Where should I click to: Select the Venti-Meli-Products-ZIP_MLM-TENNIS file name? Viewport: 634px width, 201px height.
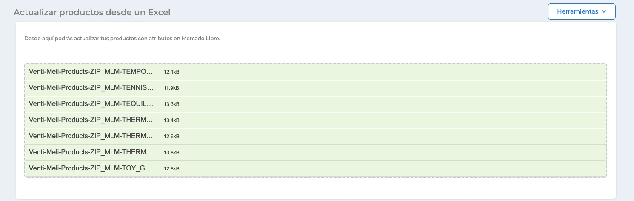point(91,88)
